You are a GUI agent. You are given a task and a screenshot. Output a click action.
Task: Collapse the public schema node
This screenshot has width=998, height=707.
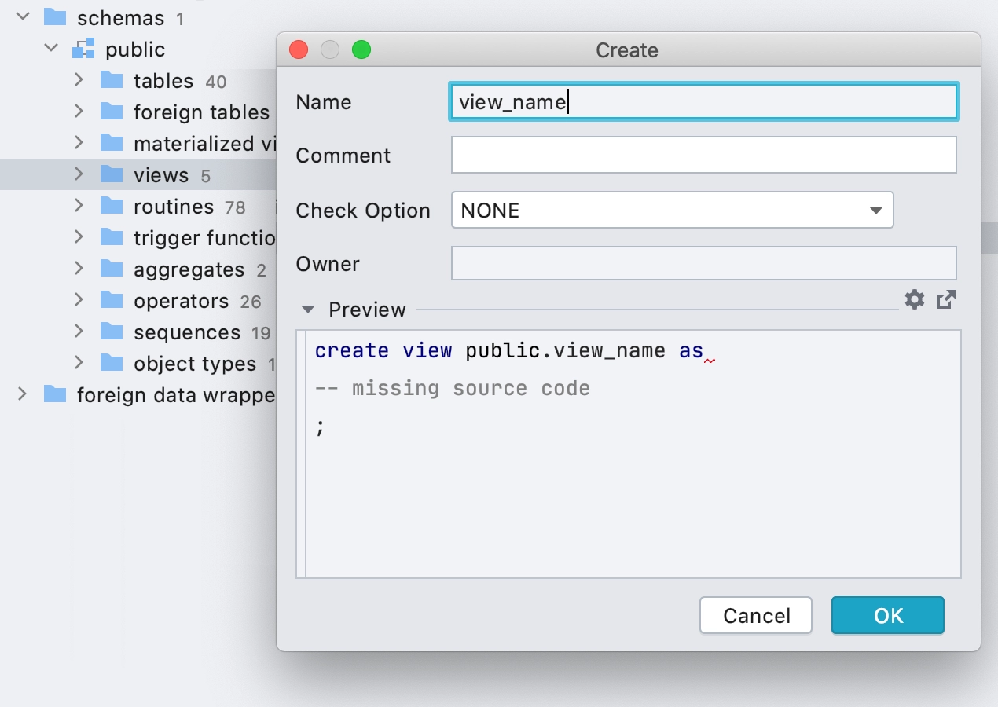(51, 48)
